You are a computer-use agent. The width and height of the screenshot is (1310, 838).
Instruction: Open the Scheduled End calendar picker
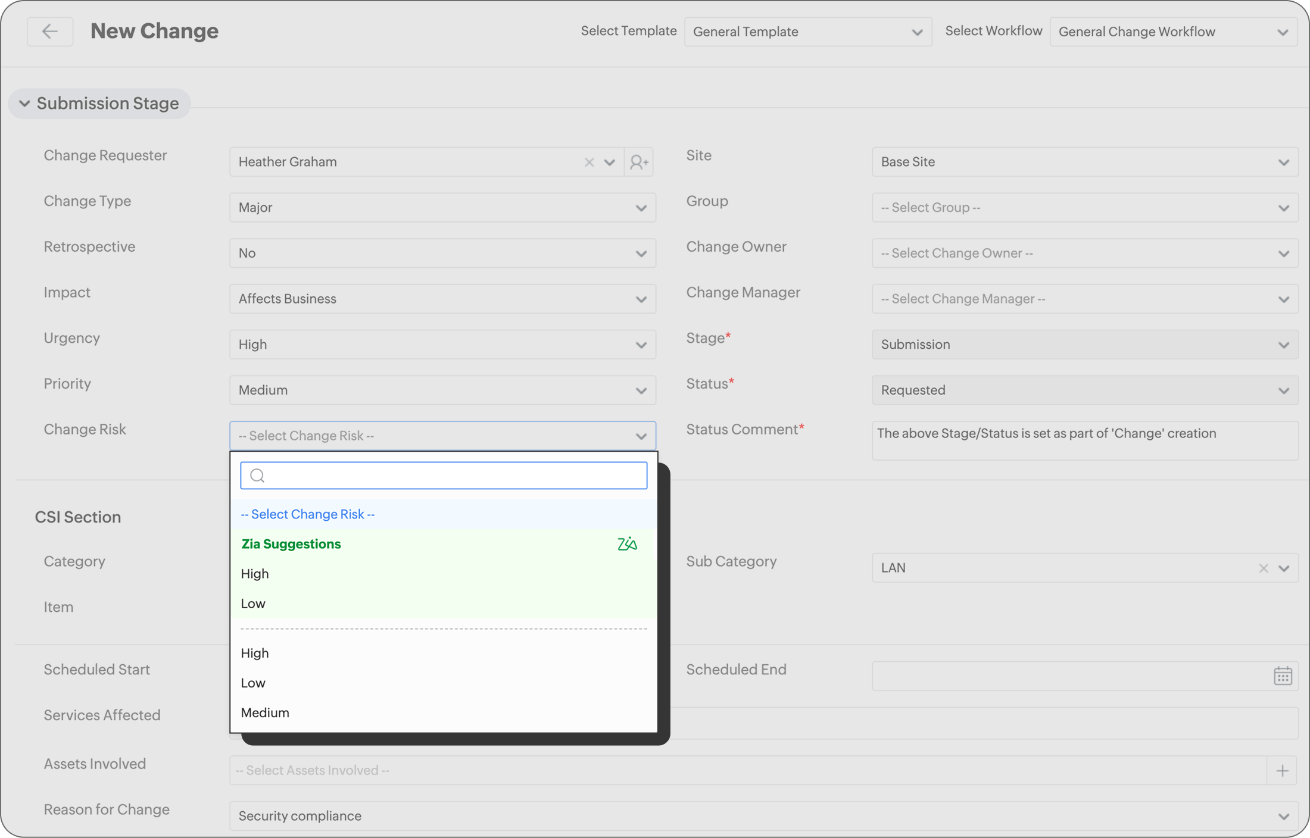(x=1282, y=676)
